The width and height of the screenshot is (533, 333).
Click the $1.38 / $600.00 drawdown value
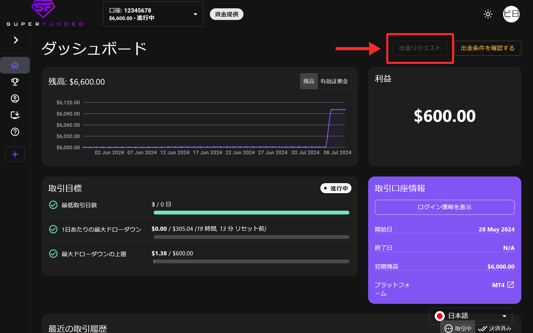(x=172, y=253)
